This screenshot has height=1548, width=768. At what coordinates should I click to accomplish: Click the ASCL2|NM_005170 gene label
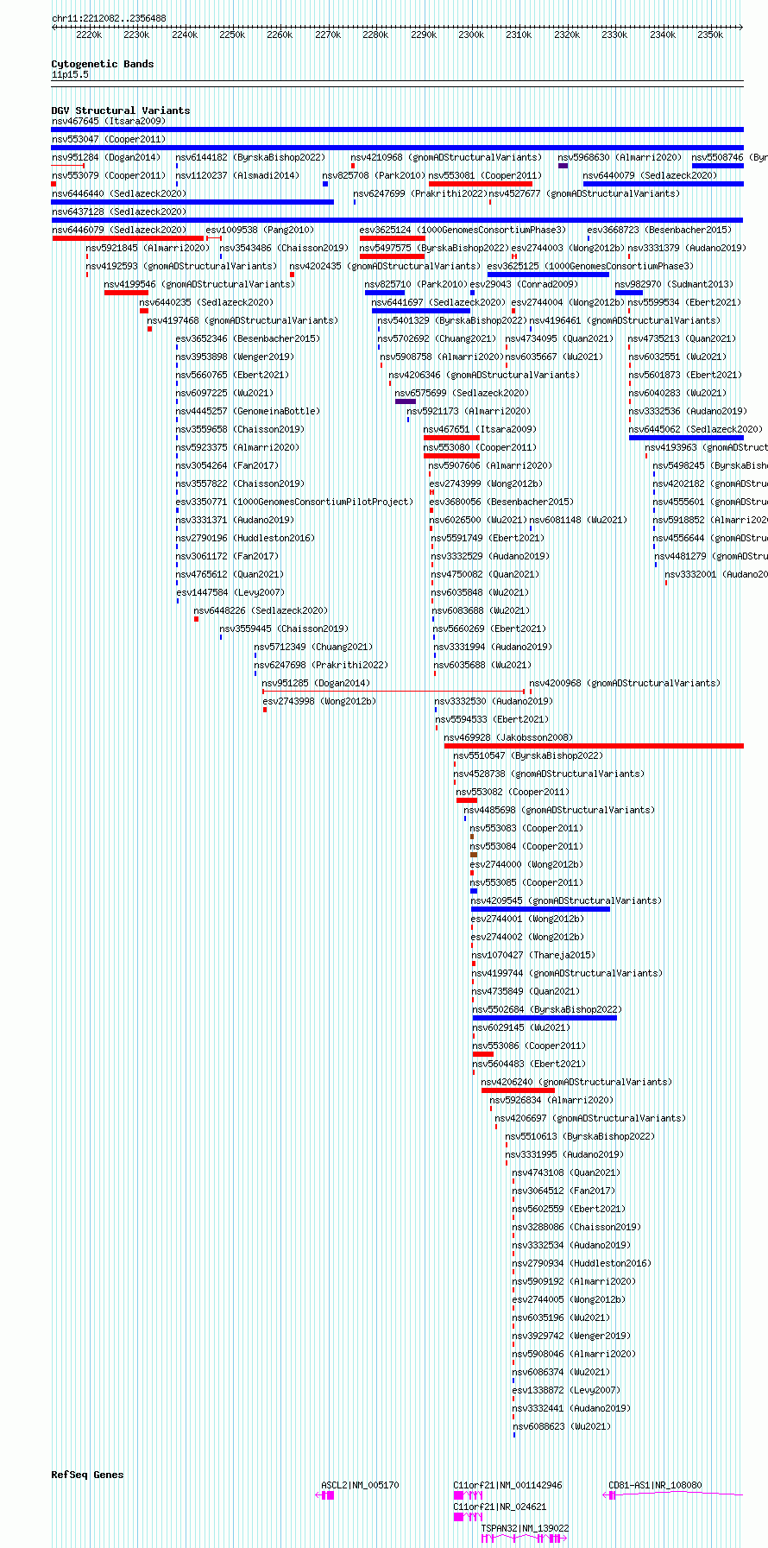click(x=360, y=1485)
